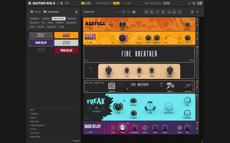The width and height of the screenshot is (230, 143).
Task: Select the Tape Echo component
Action: 66,43
